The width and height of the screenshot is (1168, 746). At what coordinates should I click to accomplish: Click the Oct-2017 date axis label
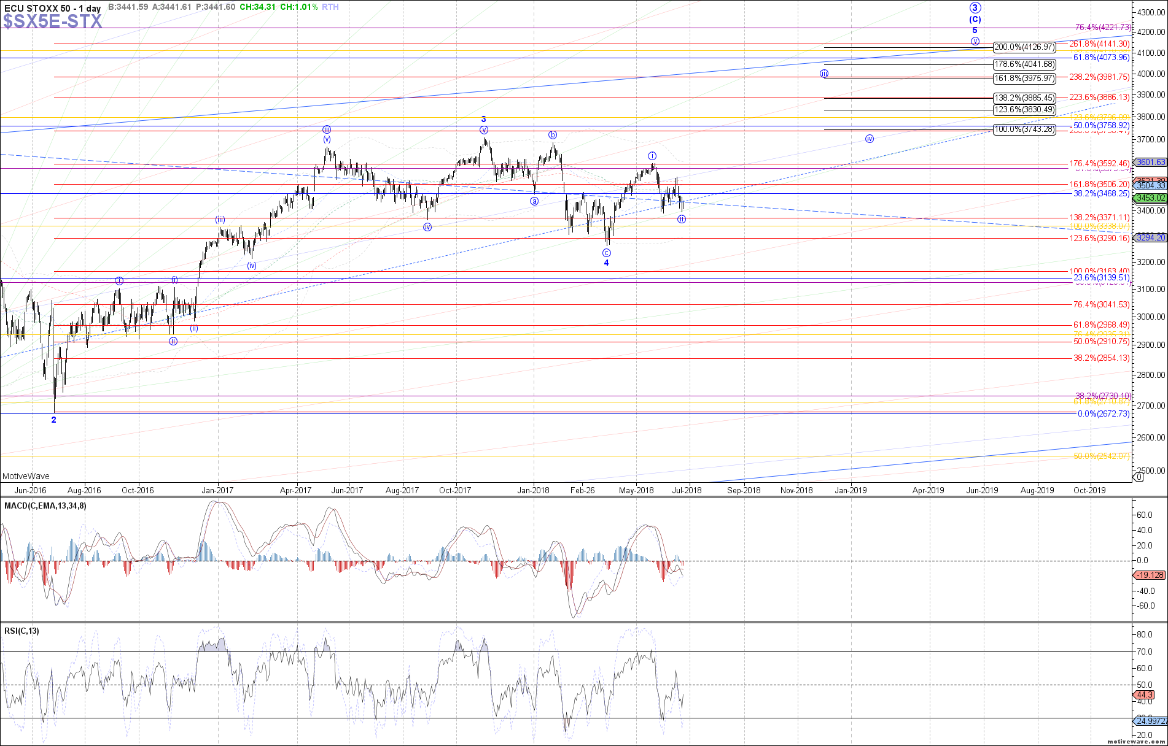coord(455,490)
